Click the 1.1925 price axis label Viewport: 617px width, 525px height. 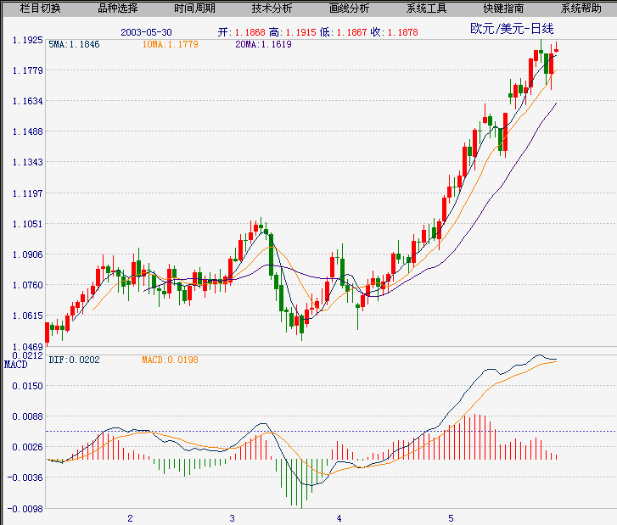coord(27,40)
